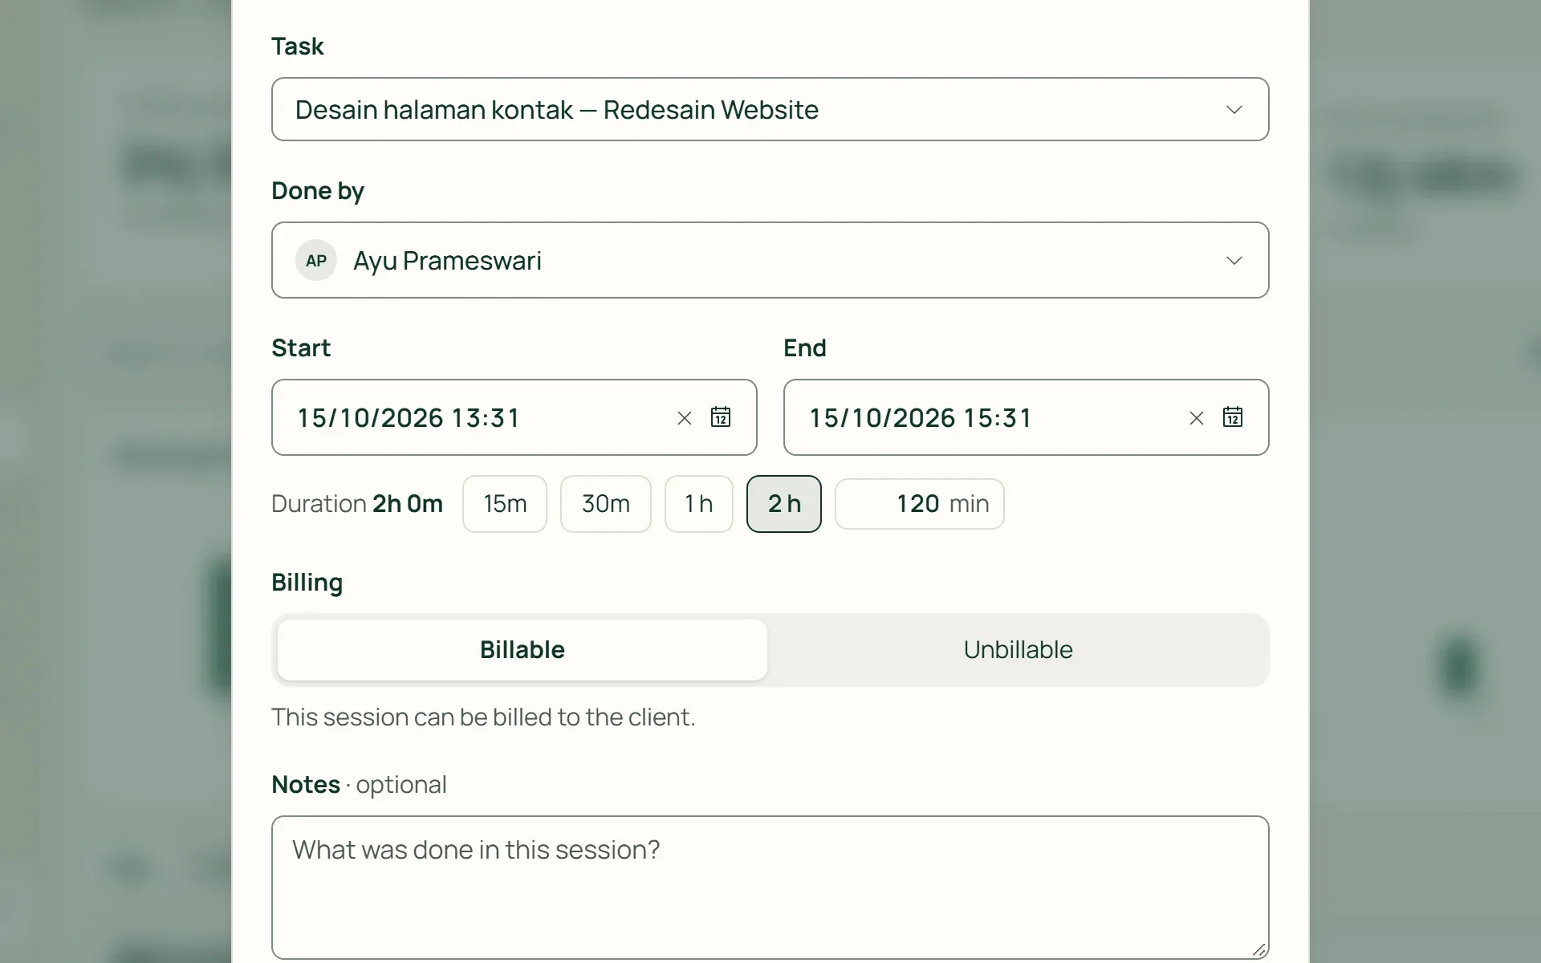Image resolution: width=1541 pixels, height=963 pixels.
Task: Click the billing hint text about client
Action: click(x=483, y=717)
